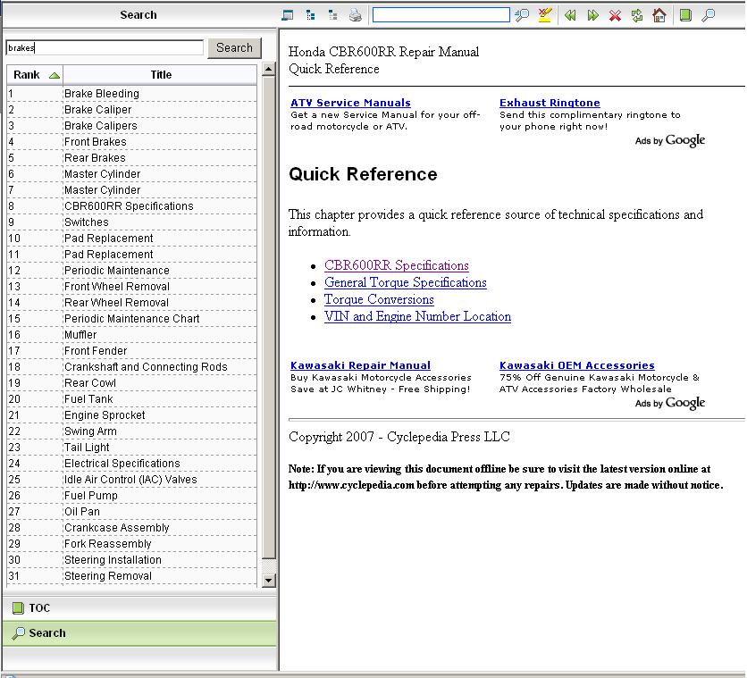747x678 pixels.
Task: Open the 'Muffler' search result
Action: tap(132, 335)
